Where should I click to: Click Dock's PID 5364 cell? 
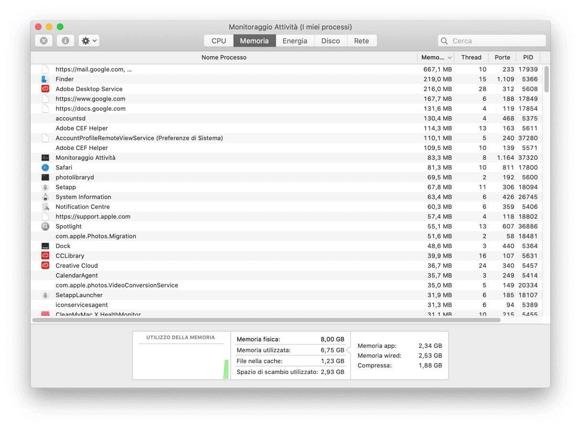coord(530,246)
